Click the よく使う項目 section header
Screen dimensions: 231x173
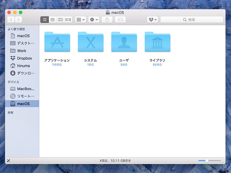coord(16,29)
